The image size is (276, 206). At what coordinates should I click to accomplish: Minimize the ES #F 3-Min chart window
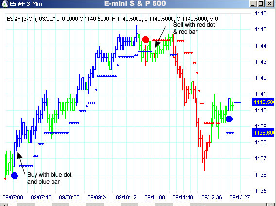click(x=253, y=4)
